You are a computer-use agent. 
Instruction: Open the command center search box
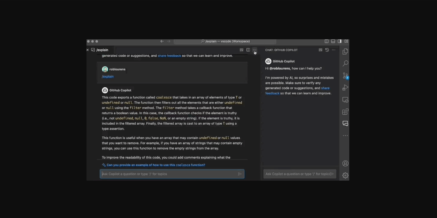225,41
